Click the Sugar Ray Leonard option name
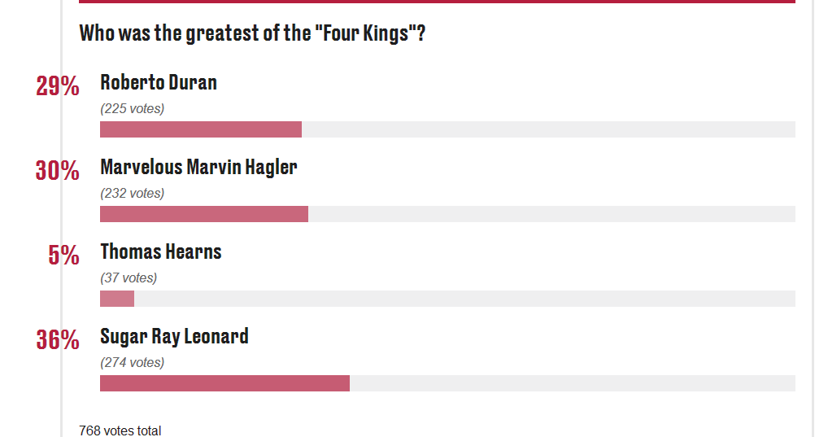The image size is (828, 437). [174, 337]
